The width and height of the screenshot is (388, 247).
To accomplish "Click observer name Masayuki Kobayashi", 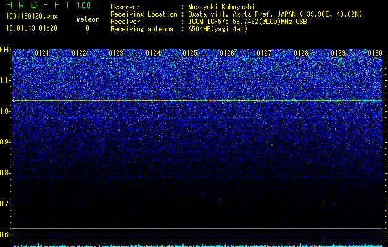I will (221, 7).
